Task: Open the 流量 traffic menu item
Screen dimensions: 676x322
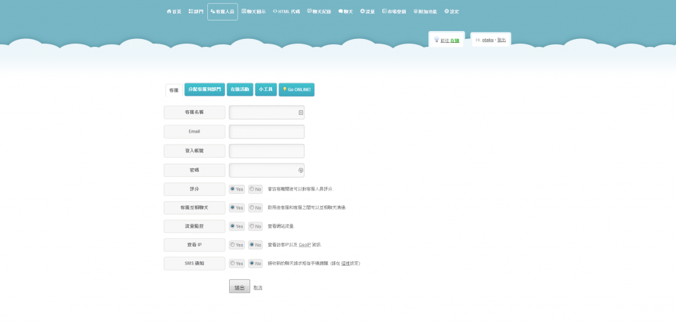Action: click(x=367, y=12)
